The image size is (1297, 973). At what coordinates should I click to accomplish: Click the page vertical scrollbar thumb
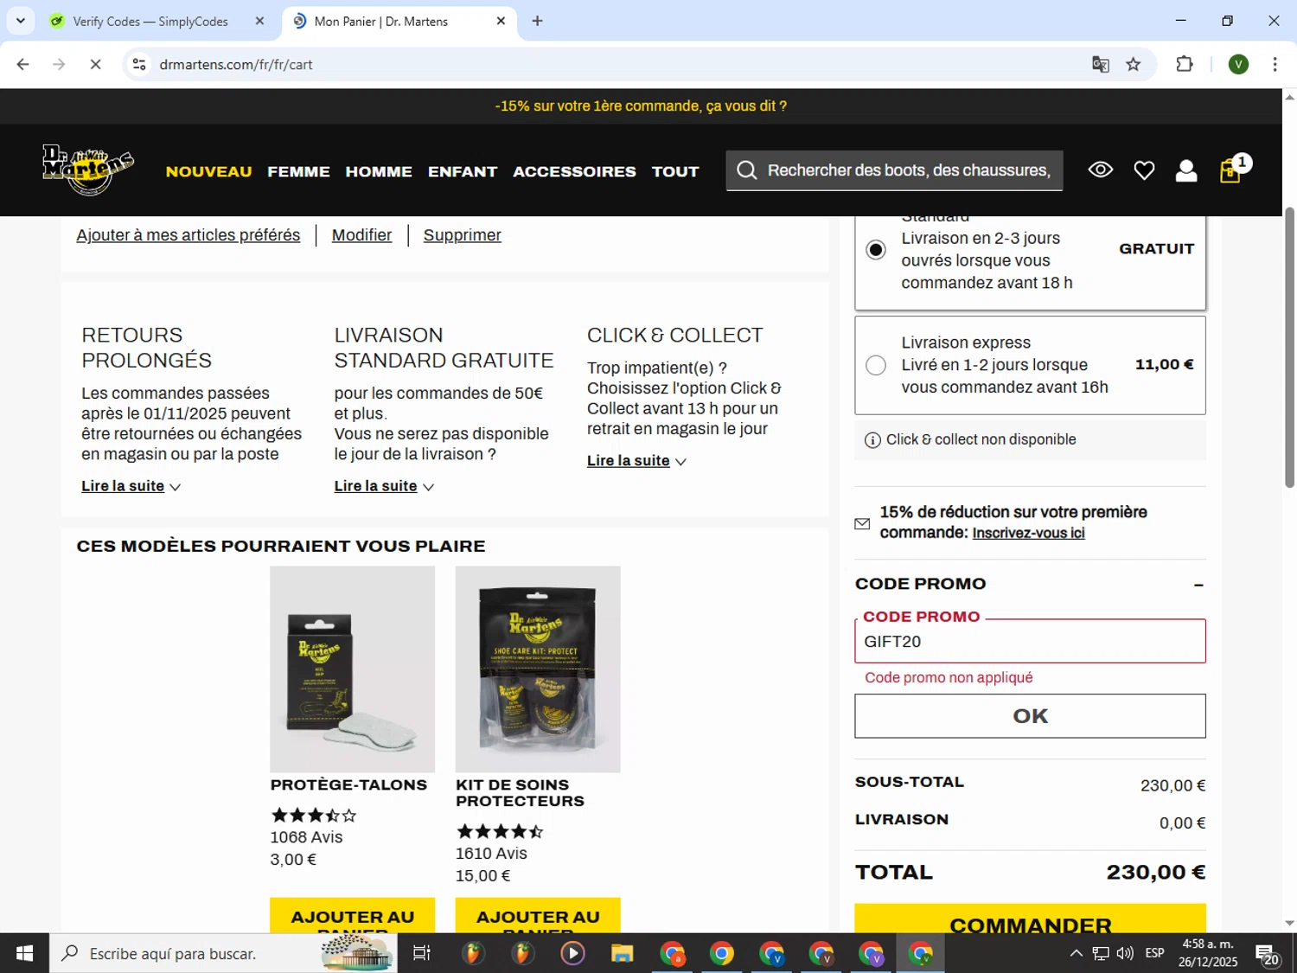(1289, 348)
